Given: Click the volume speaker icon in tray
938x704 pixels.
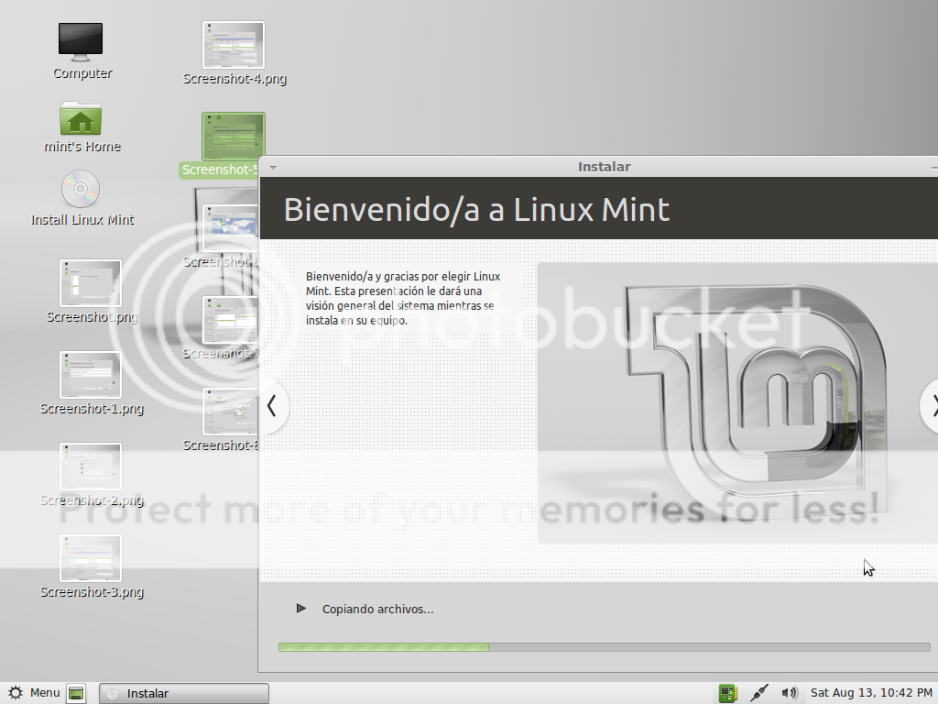Looking at the screenshot, I should tap(790, 693).
